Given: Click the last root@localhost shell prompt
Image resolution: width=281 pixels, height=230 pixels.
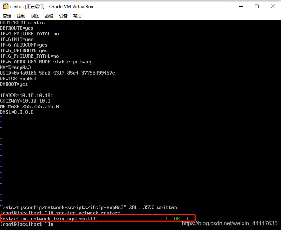Looking at the screenshot, I should (27, 224).
